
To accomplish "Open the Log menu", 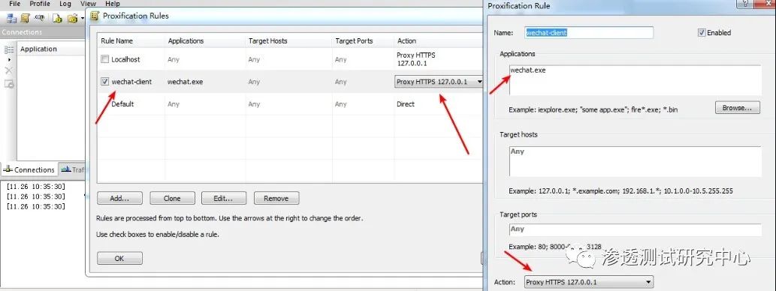I will tap(65, 4).
